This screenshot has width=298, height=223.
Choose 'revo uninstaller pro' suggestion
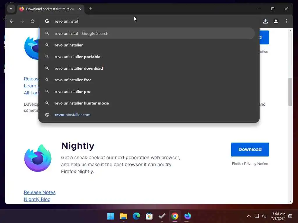pyautogui.click(x=147, y=91)
